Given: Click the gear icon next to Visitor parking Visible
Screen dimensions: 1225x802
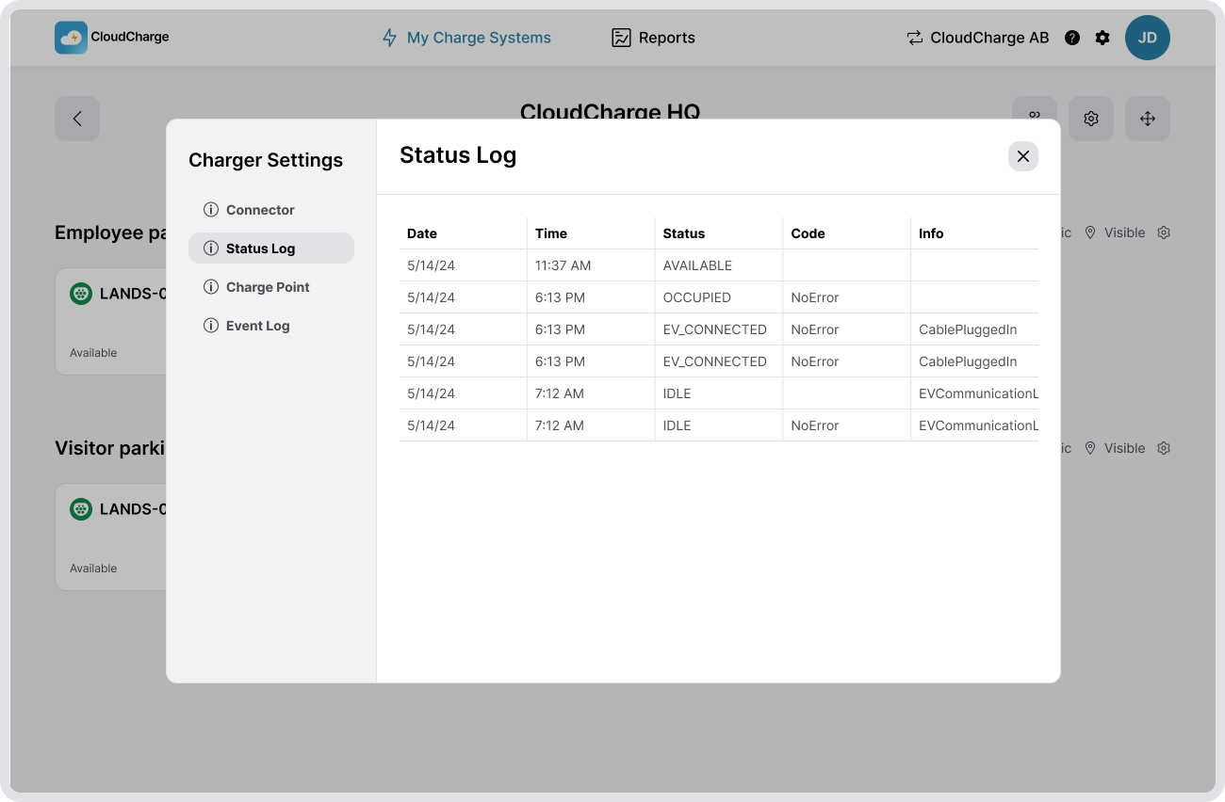Looking at the screenshot, I should pos(1164,448).
